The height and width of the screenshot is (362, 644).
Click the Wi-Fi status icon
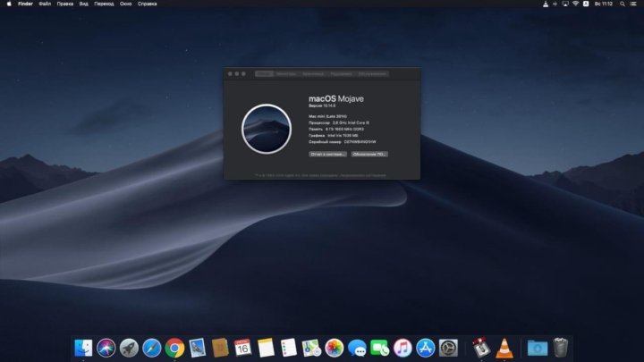coord(576,4)
